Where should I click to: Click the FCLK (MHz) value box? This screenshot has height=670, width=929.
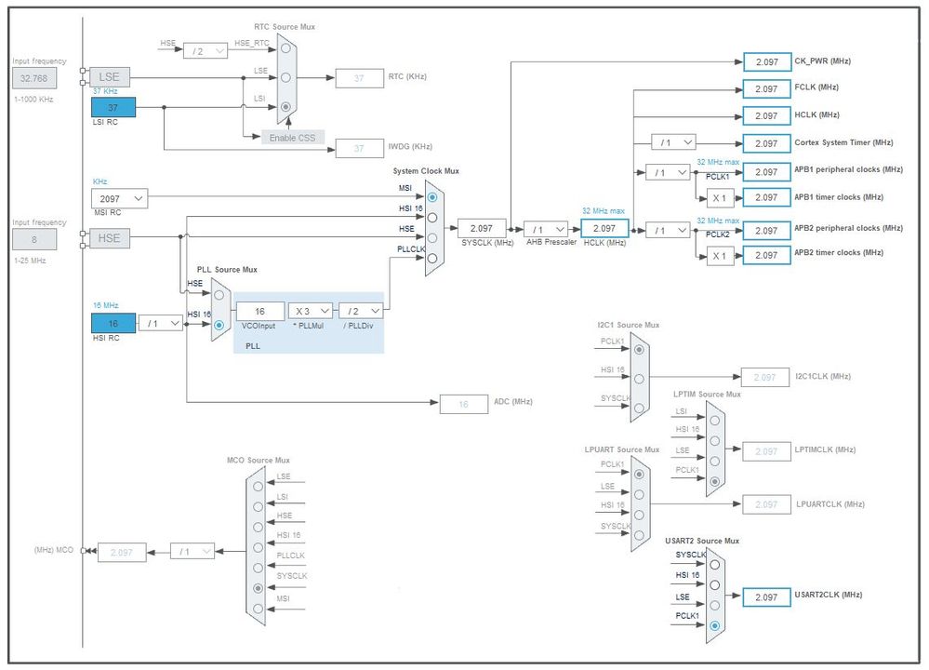click(766, 89)
